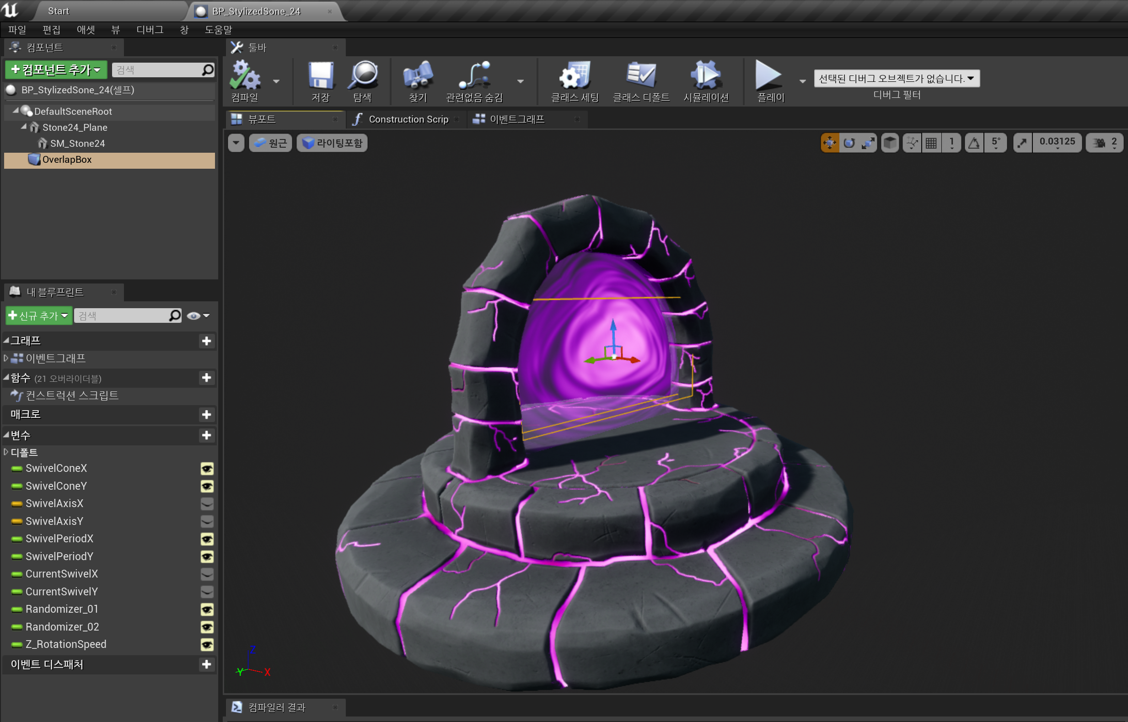Open rotation snap 5° dropdown
Image resolution: width=1128 pixels, height=722 pixels.
(x=996, y=143)
